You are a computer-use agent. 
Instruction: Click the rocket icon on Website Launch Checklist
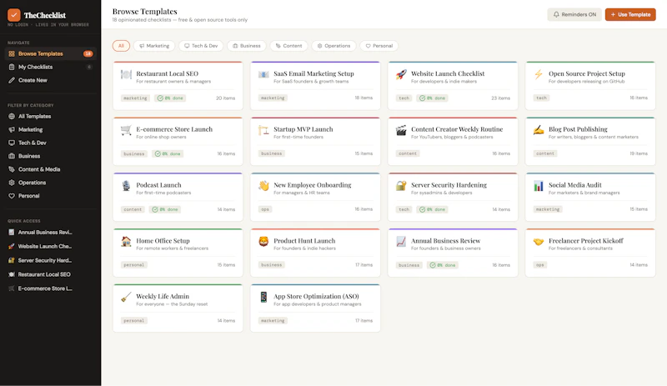tap(401, 74)
